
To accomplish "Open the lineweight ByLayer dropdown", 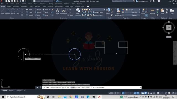I will [x=132, y=12].
